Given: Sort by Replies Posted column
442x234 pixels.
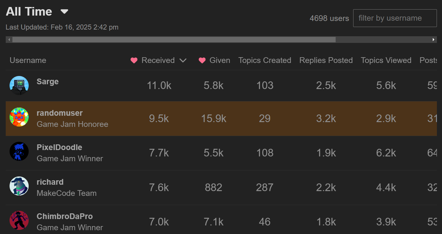Looking at the screenshot, I should (x=326, y=60).
